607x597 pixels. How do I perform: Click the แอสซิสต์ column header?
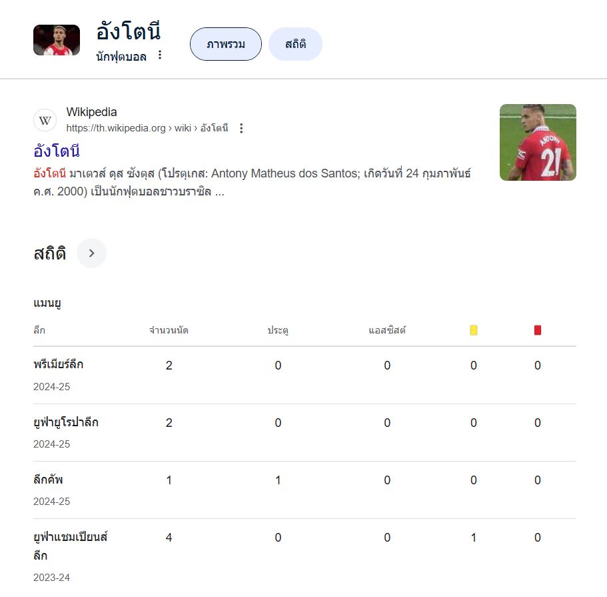(x=387, y=330)
